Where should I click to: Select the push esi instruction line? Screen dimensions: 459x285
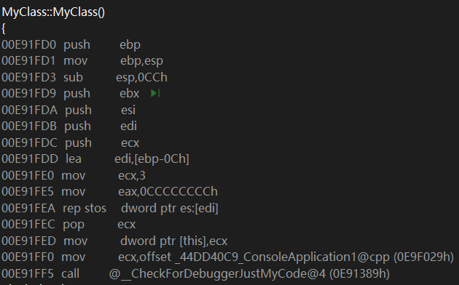pyautogui.click(x=68, y=110)
